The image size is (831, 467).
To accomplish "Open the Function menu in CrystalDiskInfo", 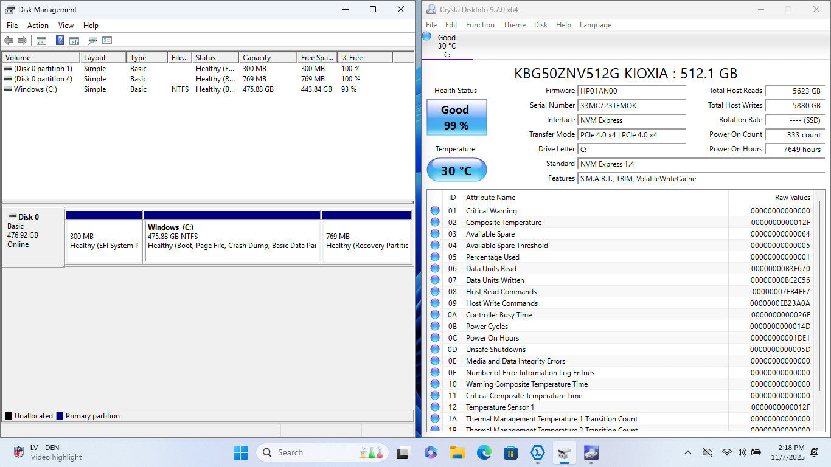I will pyautogui.click(x=480, y=25).
